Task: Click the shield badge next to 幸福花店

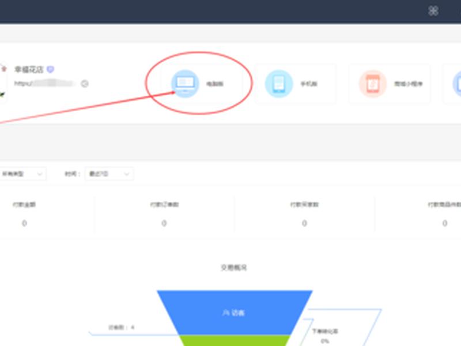Action: [51, 69]
